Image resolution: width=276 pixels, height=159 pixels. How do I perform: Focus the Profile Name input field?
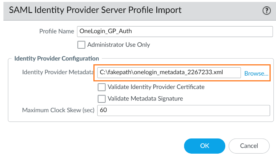tap(175, 31)
